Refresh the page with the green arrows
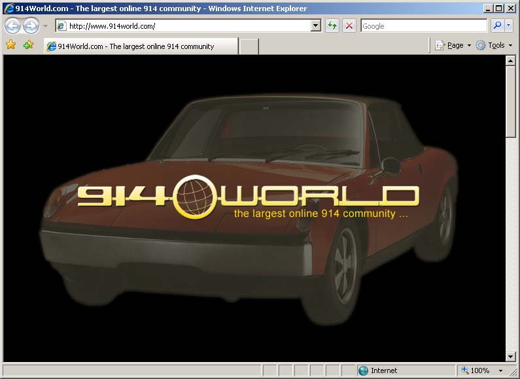This screenshot has width=520, height=379. tap(332, 26)
